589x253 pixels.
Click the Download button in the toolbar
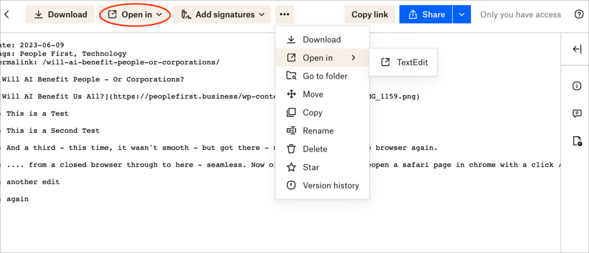pos(60,15)
